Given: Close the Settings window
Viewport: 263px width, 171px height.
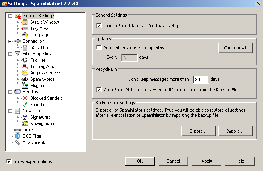Looking at the screenshot, I should pos(258,3).
